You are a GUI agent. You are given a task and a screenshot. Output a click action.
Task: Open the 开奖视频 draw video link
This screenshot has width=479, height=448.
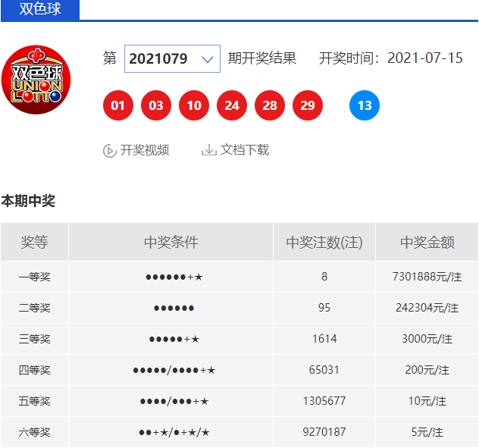point(144,150)
